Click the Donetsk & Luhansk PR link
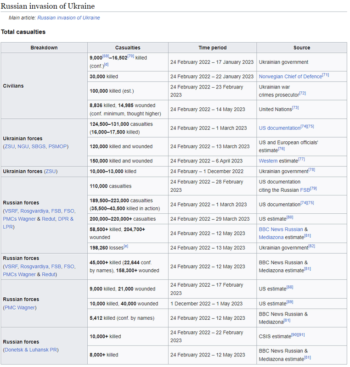 click(31, 350)
